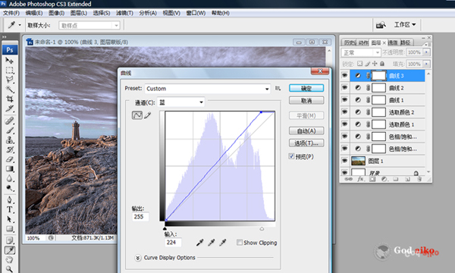Select the Hand tool
The height and width of the screenshot is (273, 455).
pyautogui.click(x=9, y=259)
